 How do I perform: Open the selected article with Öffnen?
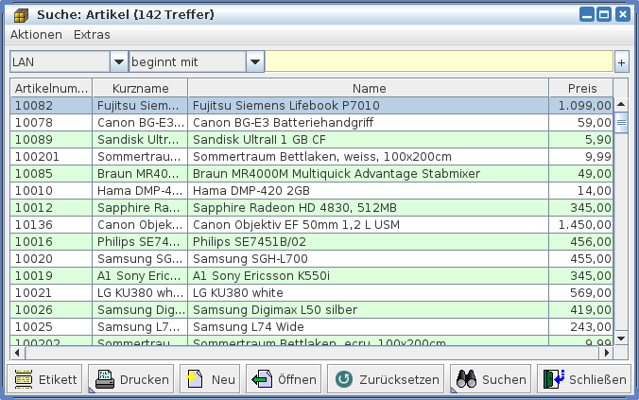tap(283, 379)
